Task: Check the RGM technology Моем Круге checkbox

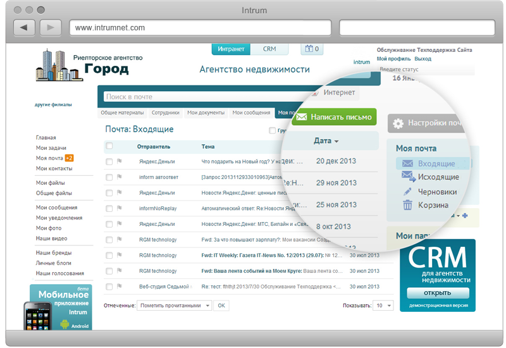Action: pos(109,271)
